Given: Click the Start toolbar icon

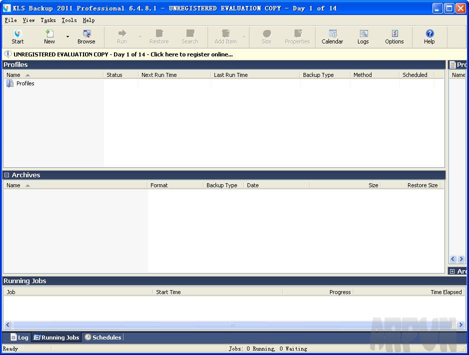Looking at the screenshot, I should tap(17, 37).
